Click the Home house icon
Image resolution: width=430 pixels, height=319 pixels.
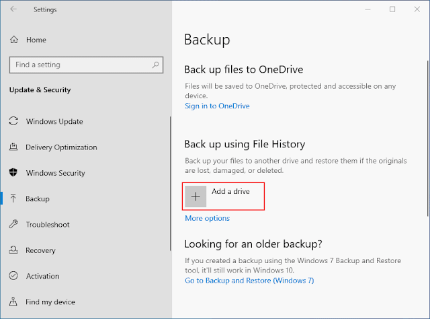tap(13, 40)
